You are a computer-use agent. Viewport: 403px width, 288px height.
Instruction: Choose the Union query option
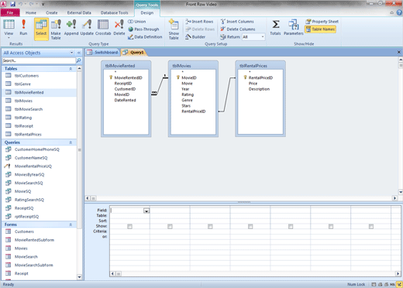137,22
